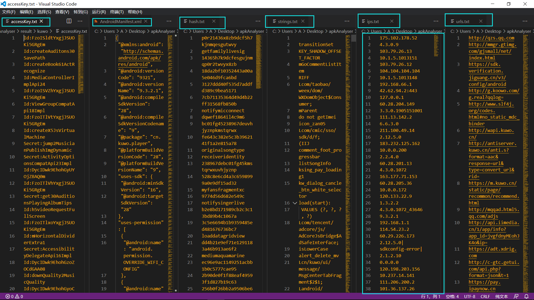Open the https://adt.xdrig.com link
The image size is (534, 300).
pos(492,252)
